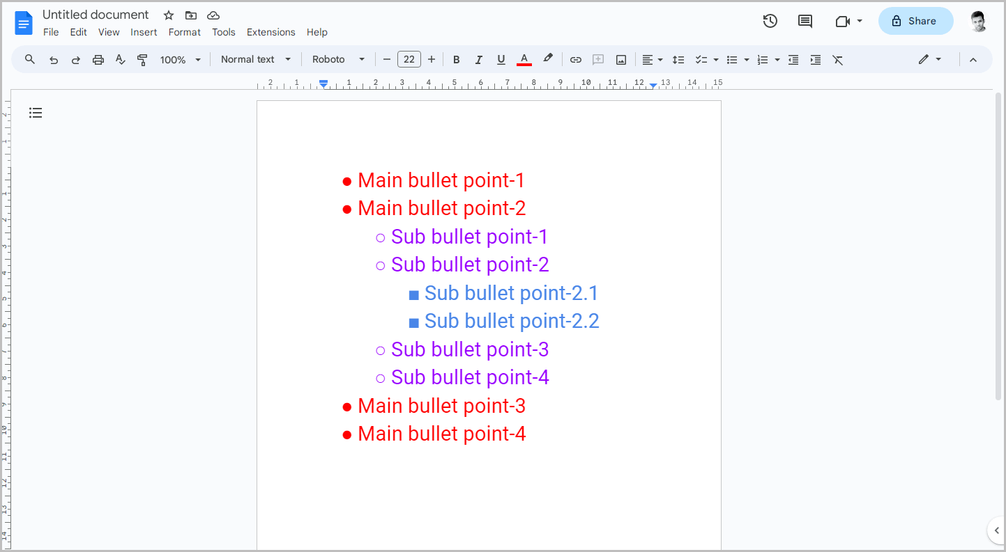Click the add comment icon
The width and height of the screenshot is (1006, 552).
(598, 60)
